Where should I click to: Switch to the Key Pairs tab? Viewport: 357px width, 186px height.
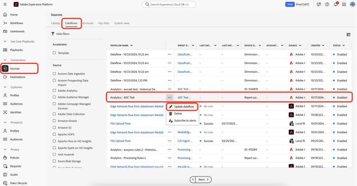104,23
